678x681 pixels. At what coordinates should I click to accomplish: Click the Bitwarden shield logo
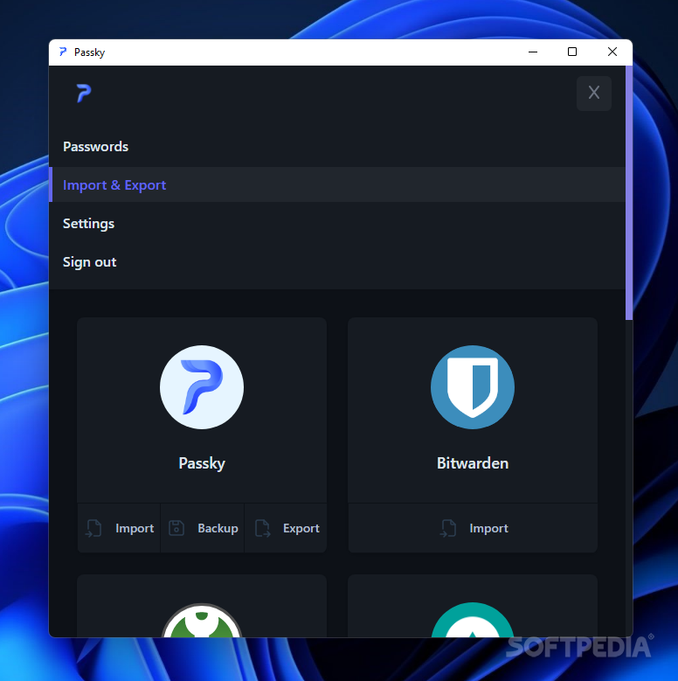pos(473,387)
